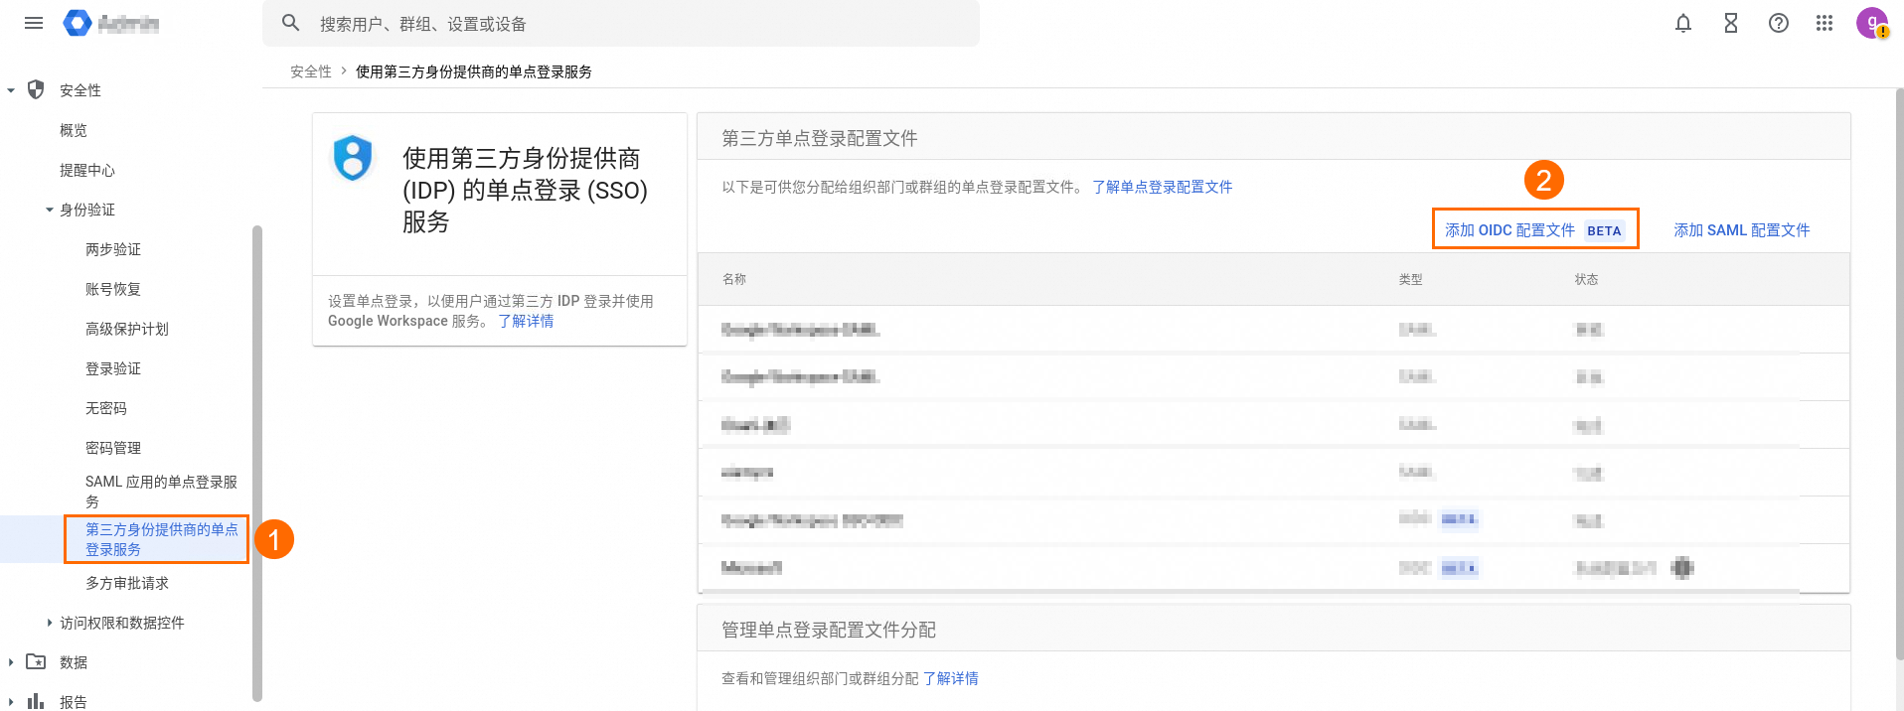Open 多方审批请求
This screenshot has width=1904, height=711.
pyautogui.click(x=127, y=583)
